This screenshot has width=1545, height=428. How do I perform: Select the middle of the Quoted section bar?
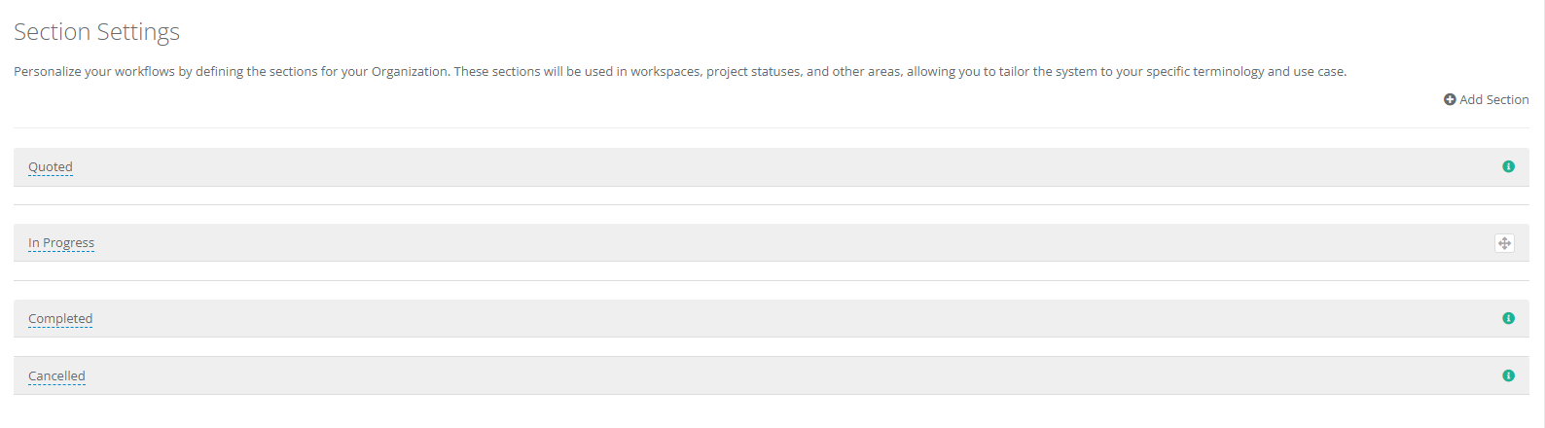click(x=771, y=167)
